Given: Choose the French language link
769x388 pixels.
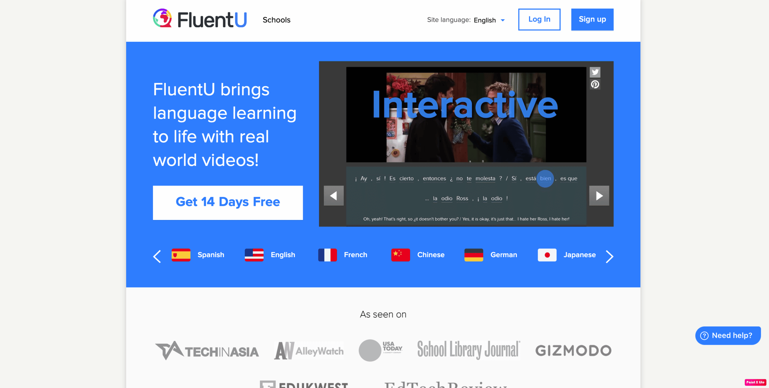Looking at the screenshot, I should click(356, 255).
